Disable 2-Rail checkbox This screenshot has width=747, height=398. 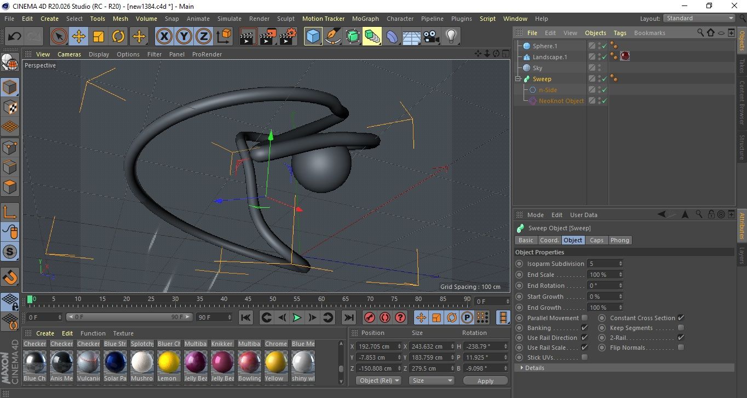(681, 338)
